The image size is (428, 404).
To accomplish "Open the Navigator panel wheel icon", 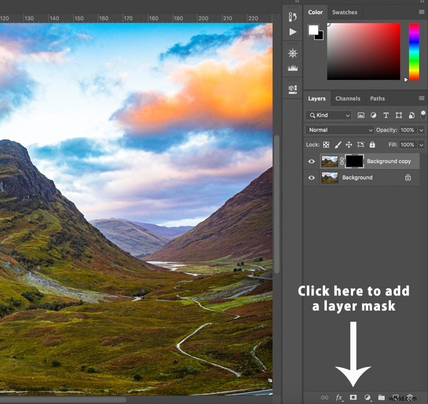I will click(x=293, y=53).
